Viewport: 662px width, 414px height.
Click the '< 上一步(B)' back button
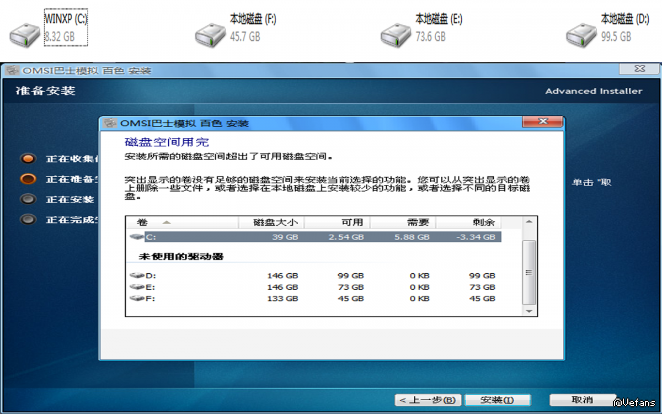tap(428, 400)
